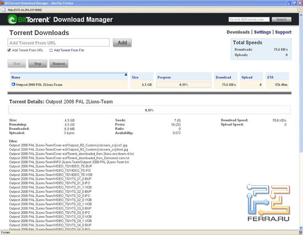
Task: Click the BitTorrent logo icon
Action: [12, 19]
